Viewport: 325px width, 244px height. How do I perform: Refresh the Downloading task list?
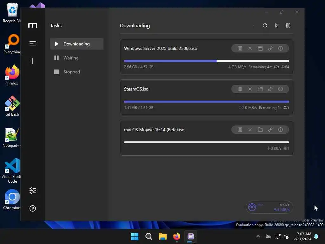pyautogui.click(x=265, y=25)
